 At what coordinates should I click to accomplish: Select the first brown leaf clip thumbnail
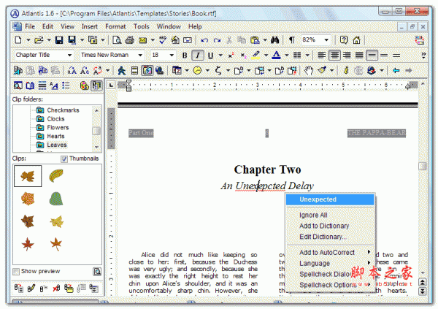coord(28,176)
